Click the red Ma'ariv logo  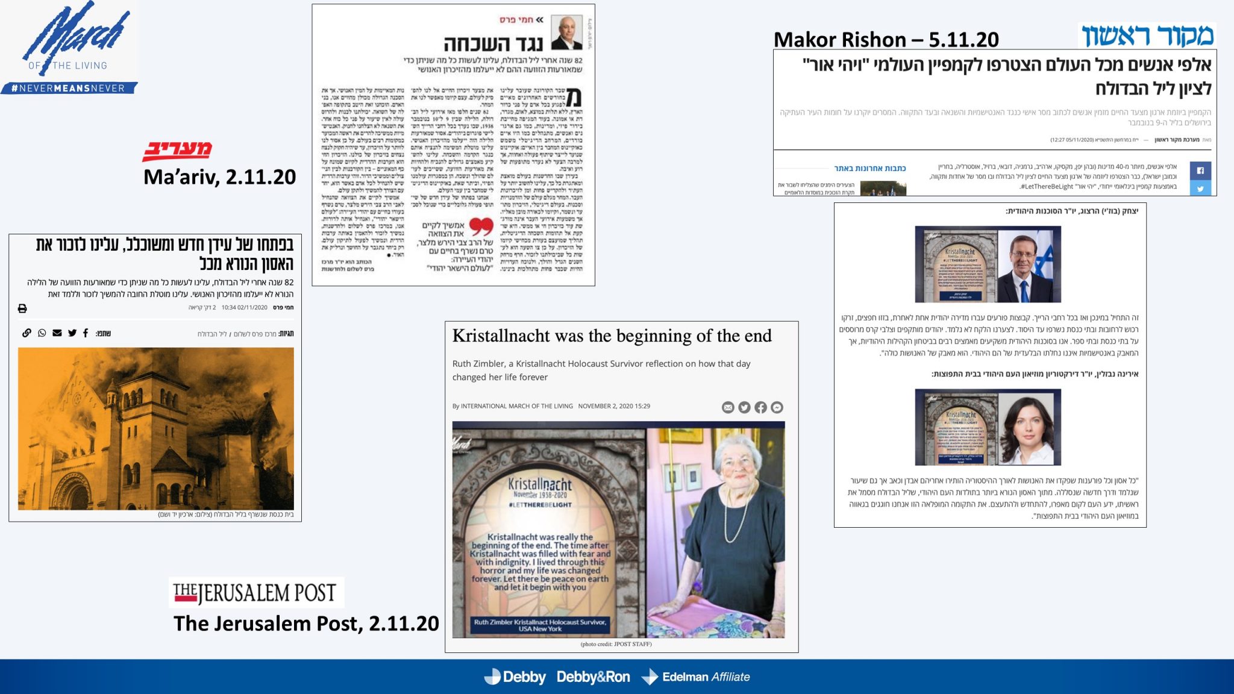177,151
